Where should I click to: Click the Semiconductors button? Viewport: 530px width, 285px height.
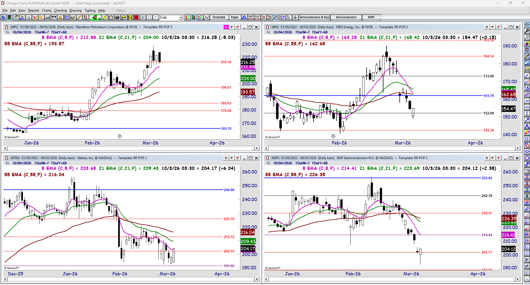(x=346, y=17)
